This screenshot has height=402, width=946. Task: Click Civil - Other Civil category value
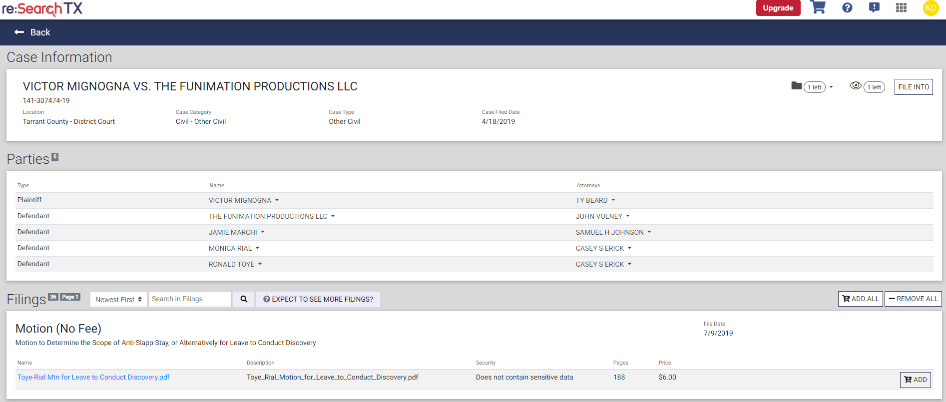(x=201, y=121)
